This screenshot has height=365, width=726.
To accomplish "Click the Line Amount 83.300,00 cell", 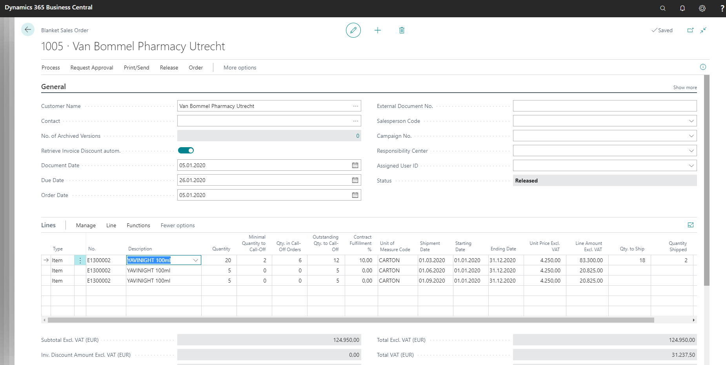I will [x=587, y=260].
